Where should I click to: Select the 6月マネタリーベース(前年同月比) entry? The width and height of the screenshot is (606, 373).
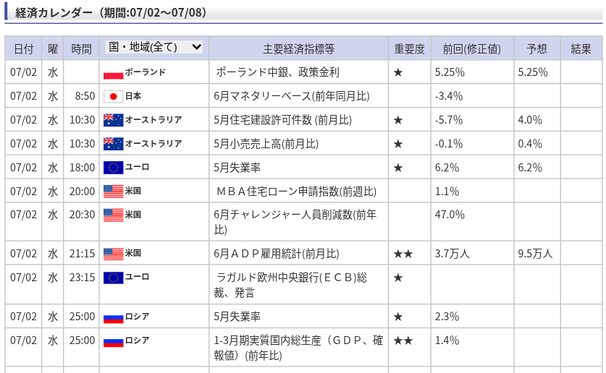click(x=292, y=96)
